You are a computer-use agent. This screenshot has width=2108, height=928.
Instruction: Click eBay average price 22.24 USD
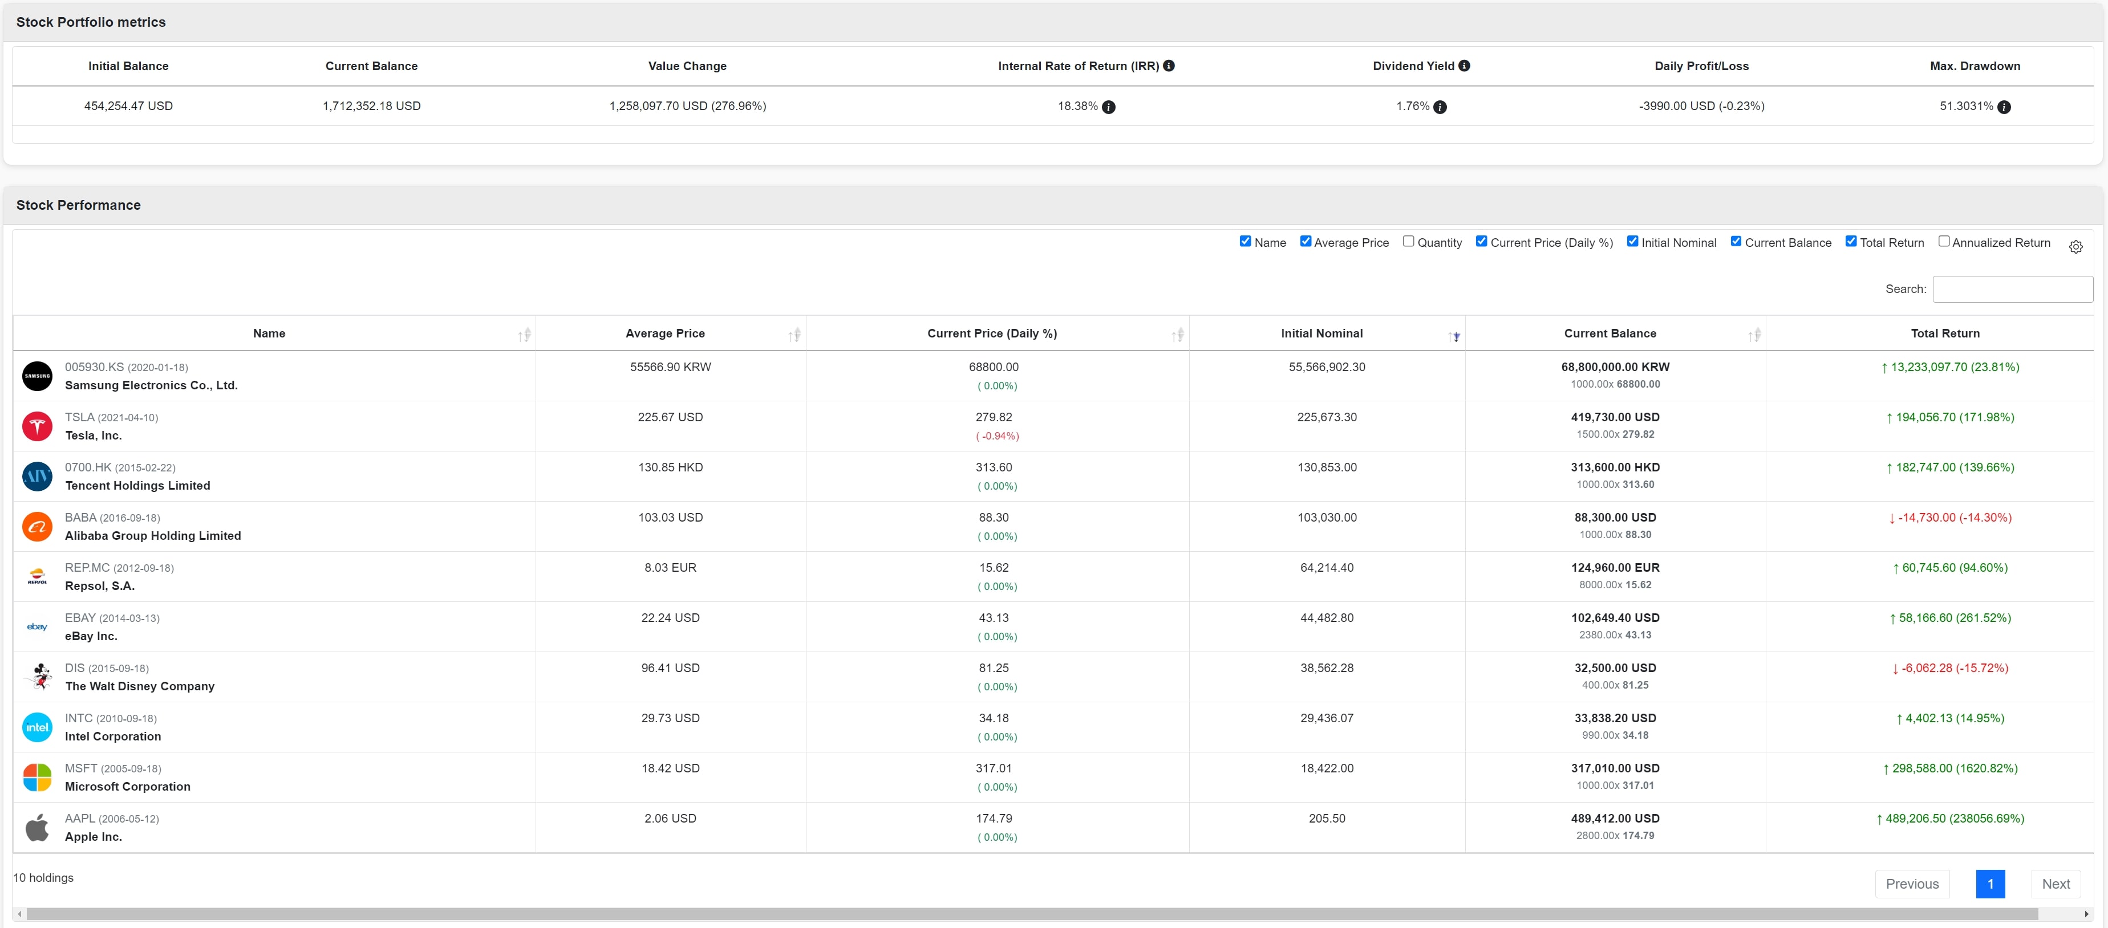pos(670,618)
